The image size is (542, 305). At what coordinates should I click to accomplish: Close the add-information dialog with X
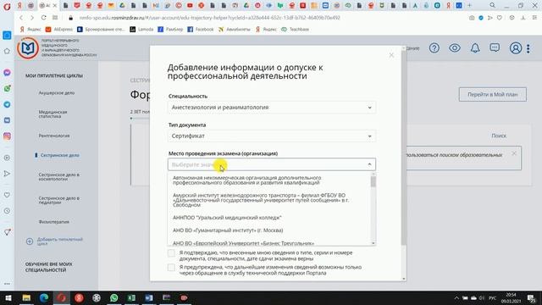(391, 55)
